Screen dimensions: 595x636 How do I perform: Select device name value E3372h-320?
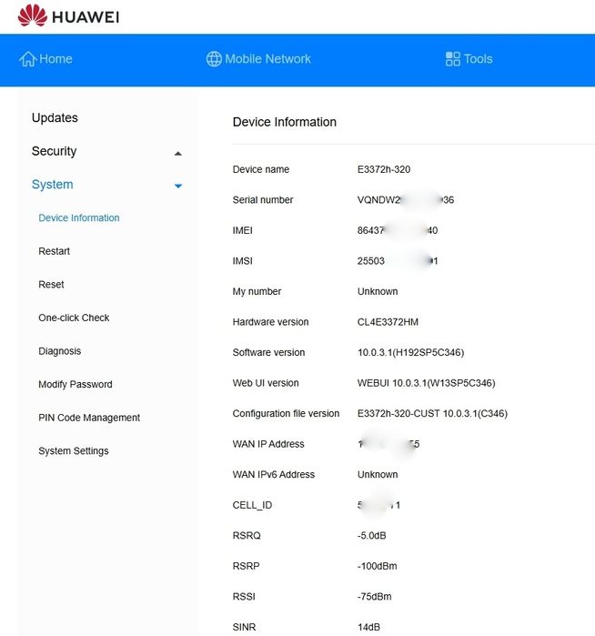[x=384, y=169]
